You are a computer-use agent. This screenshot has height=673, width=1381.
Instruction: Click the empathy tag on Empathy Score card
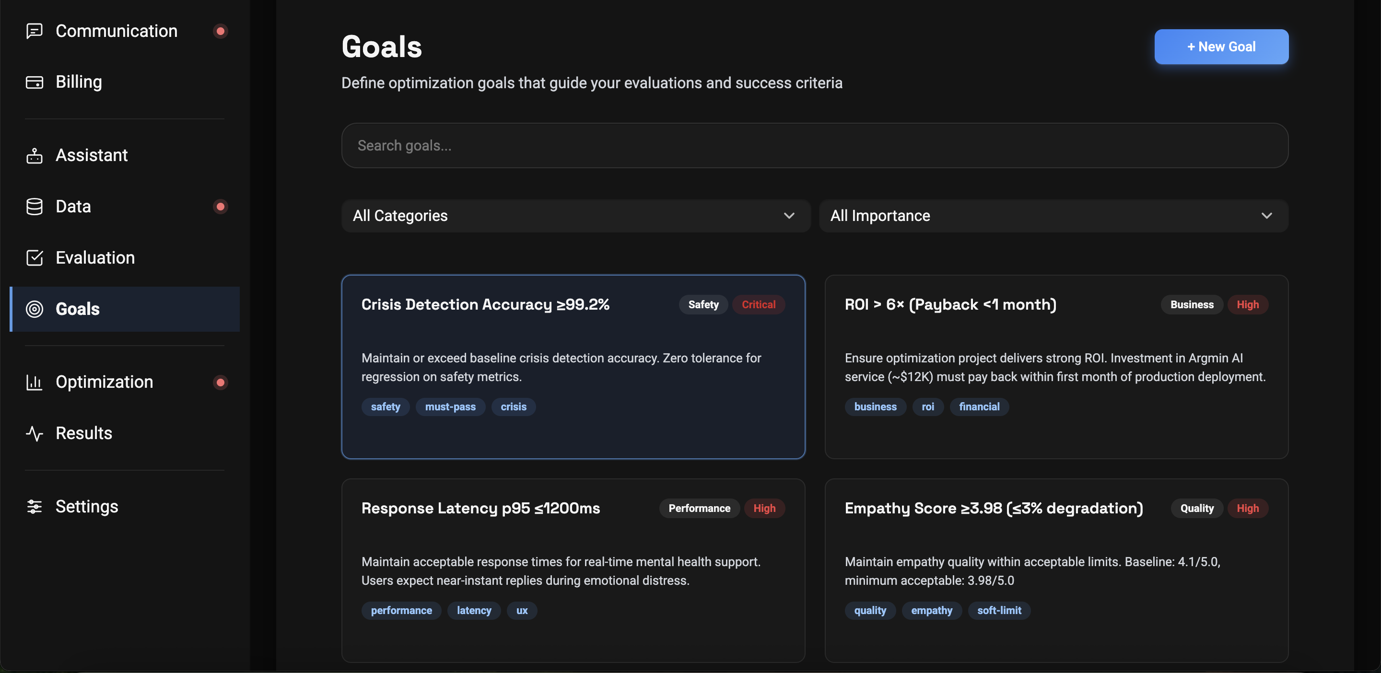tap(932, 610)
